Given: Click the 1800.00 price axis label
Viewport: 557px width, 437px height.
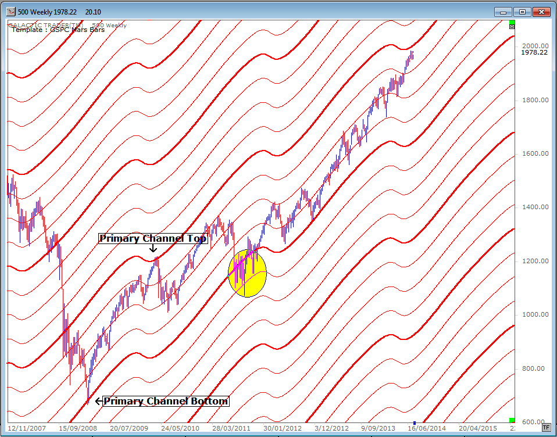Looking at the screenshot, I should click(535, 100).
